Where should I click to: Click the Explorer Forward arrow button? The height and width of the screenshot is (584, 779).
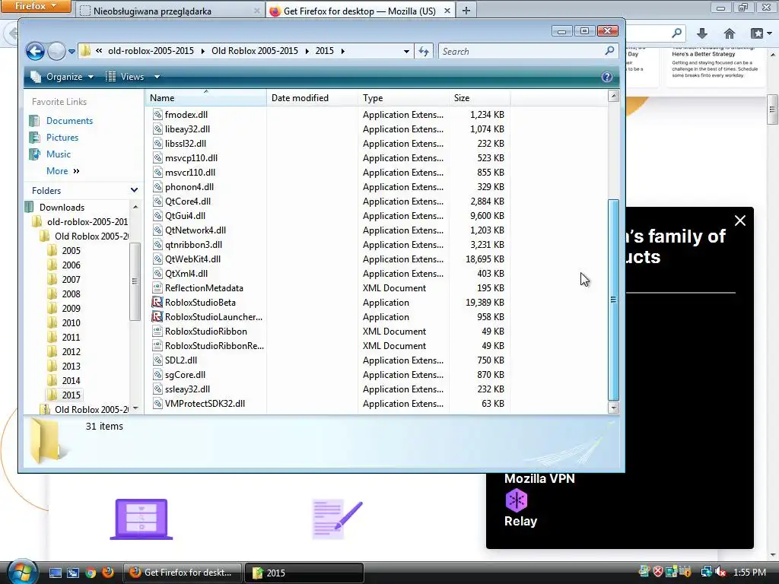[x=56, y=51]
